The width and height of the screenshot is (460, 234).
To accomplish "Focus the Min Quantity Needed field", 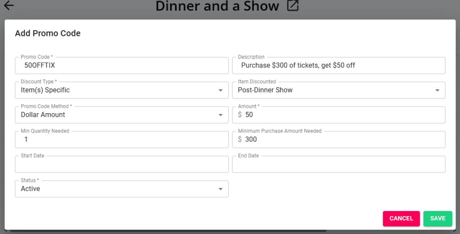I will pos(122,139).
